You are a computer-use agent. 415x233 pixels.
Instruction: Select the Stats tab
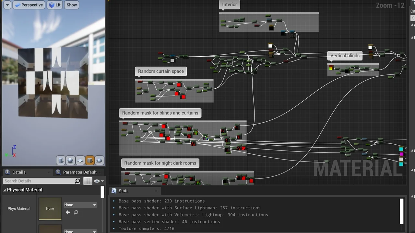tap(123, 191)
